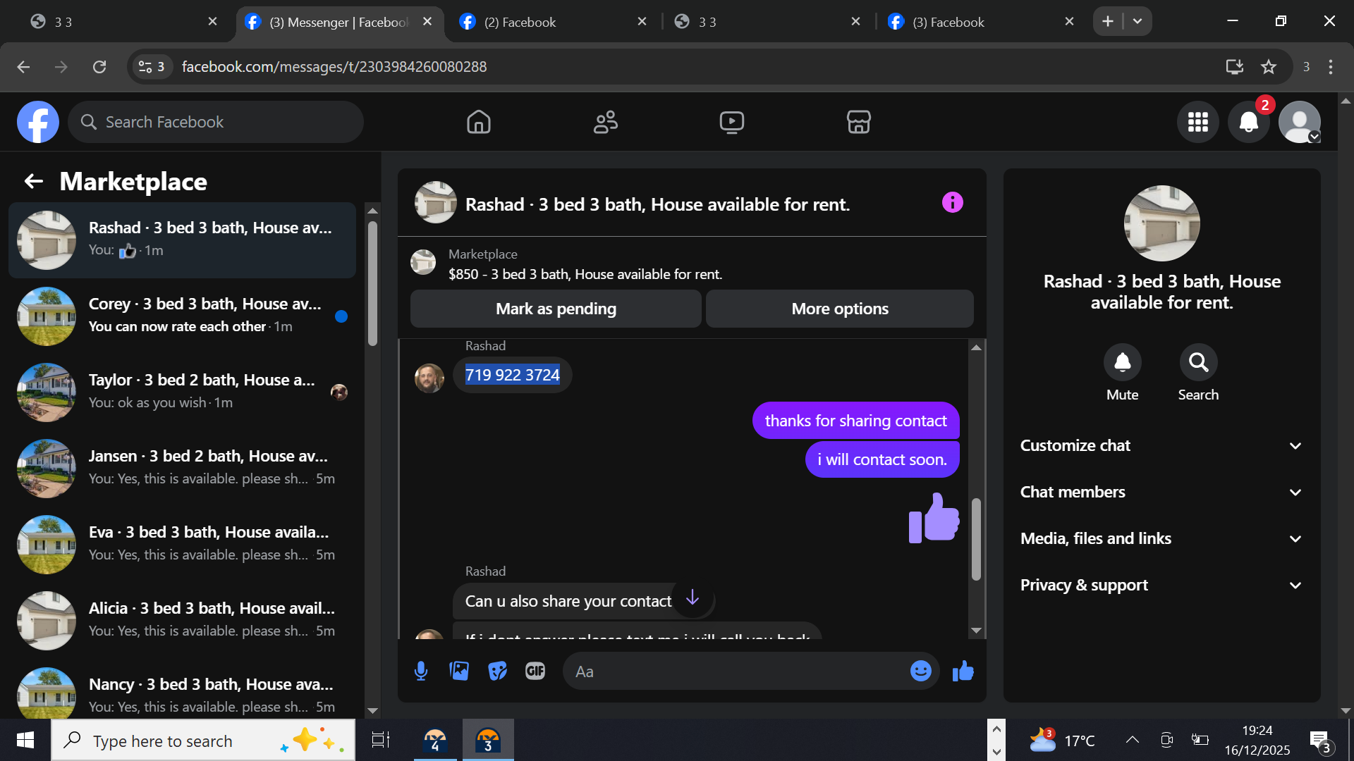Go back with the browser back arrow
The height and width of the screenshot is (761, 1354).
click(x=23, y=67)
